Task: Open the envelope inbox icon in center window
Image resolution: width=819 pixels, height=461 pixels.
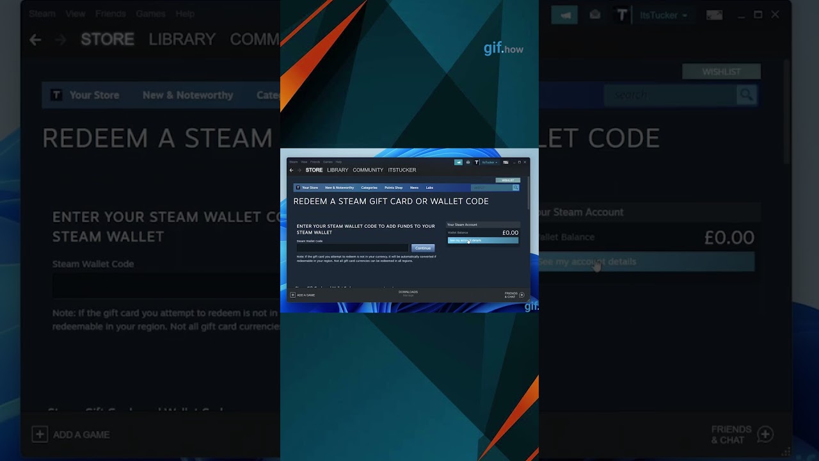Action: coord(468,162)
